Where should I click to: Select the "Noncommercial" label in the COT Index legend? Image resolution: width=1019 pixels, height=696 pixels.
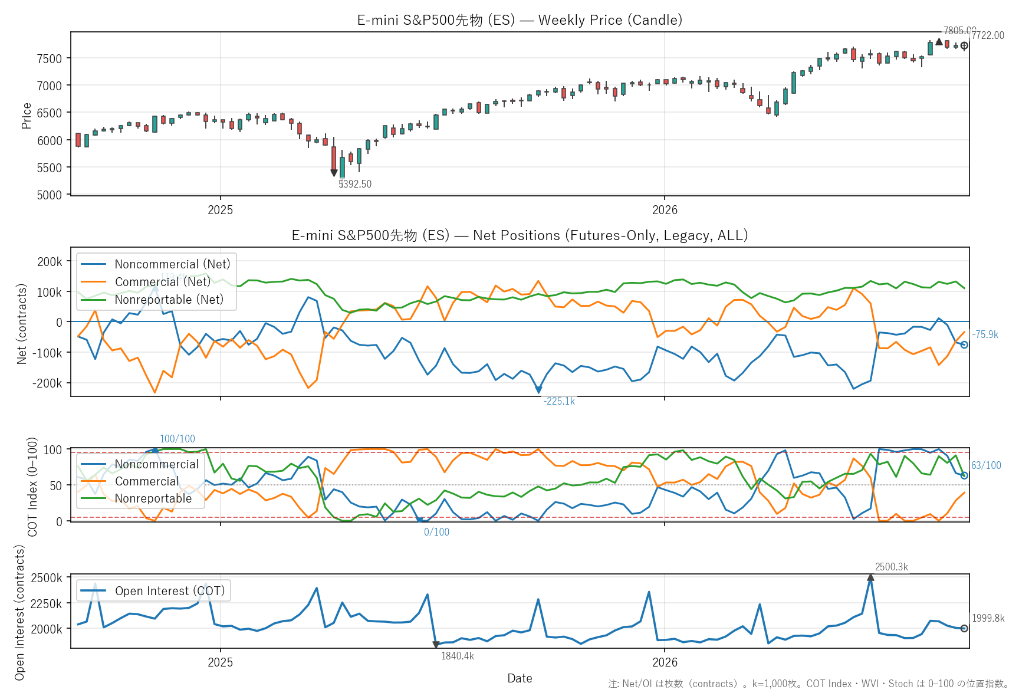click(x=157, y=464)
